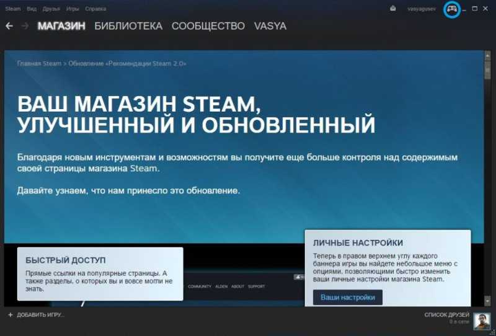Minimize the Steam window
496x336 pixels.
coord(464,9)
